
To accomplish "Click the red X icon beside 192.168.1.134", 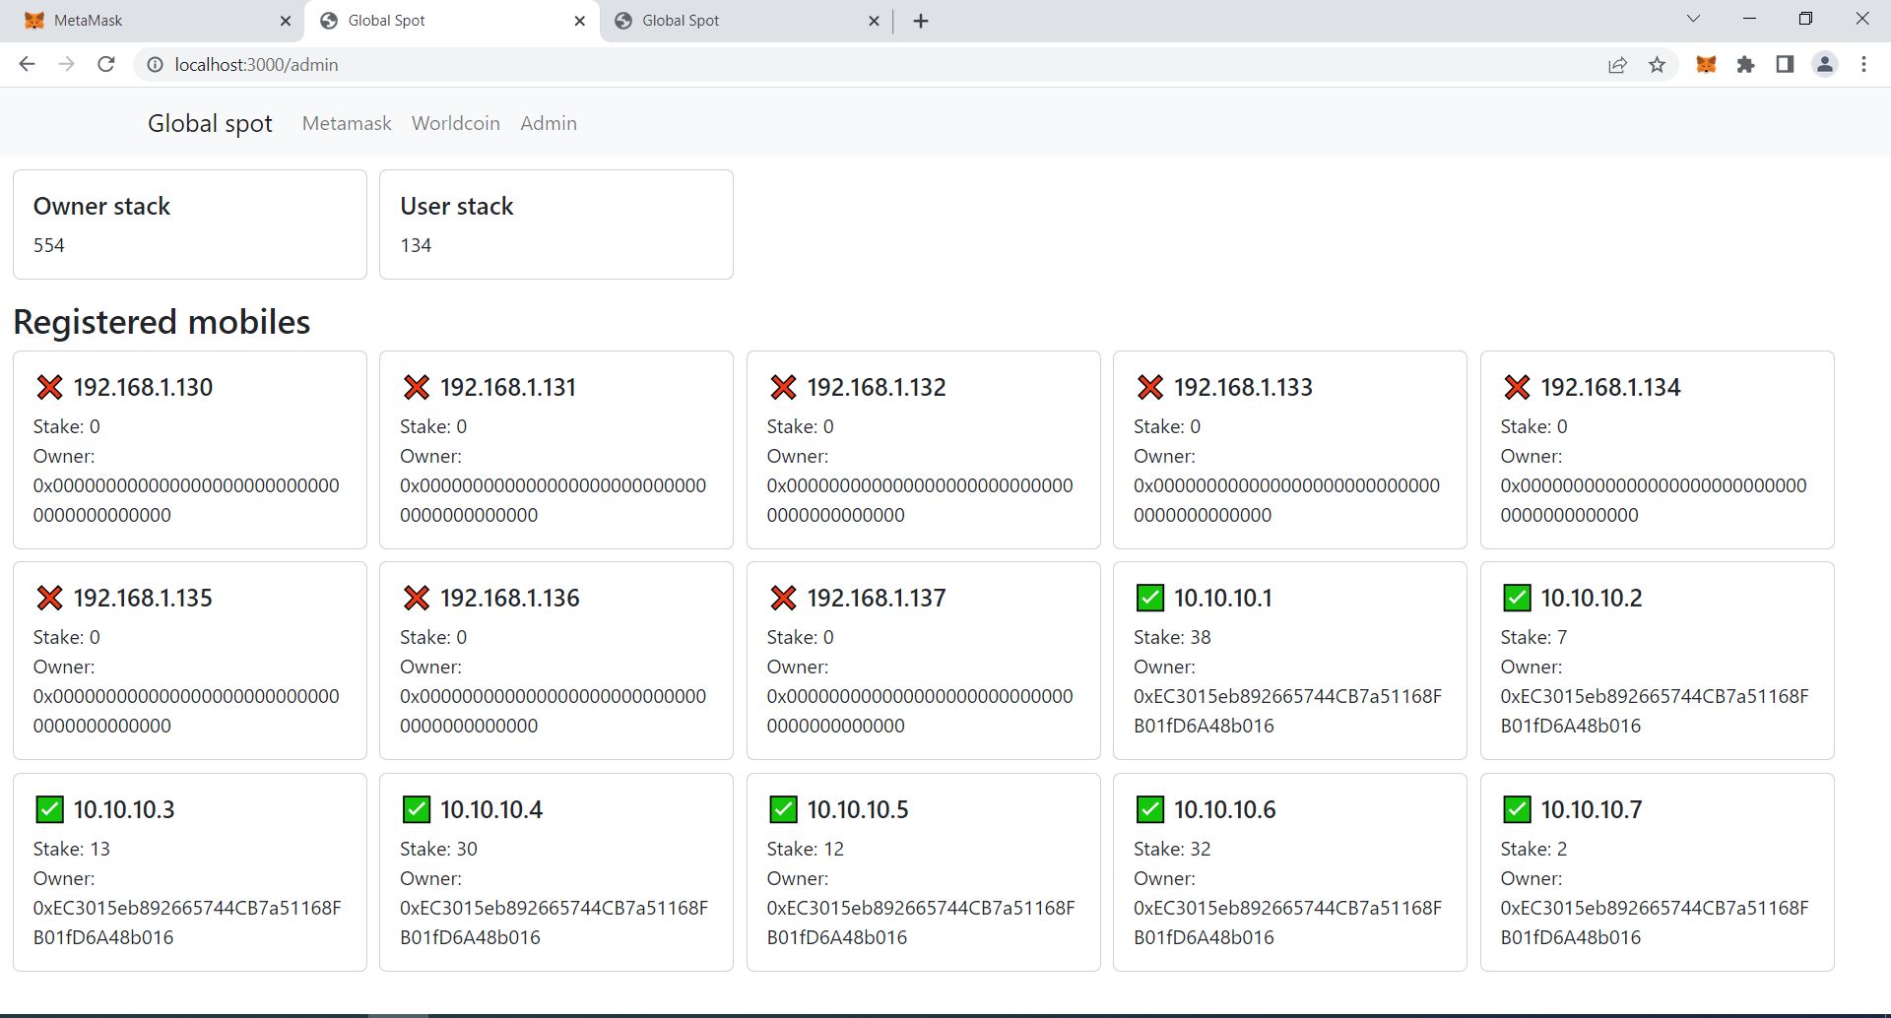I will tap(1517, 387).
